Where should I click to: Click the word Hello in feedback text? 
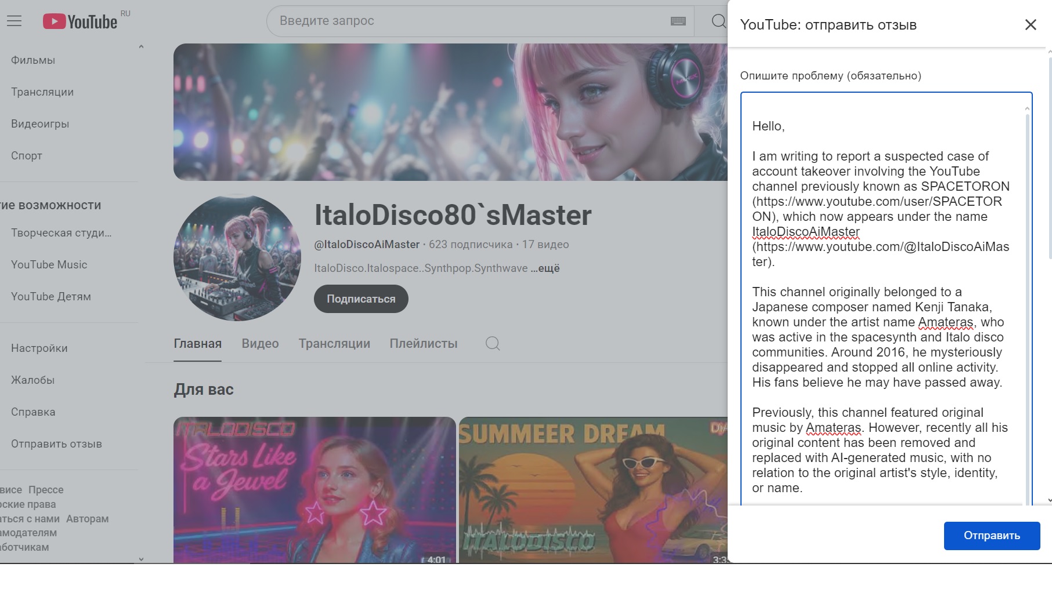pyautogui.click(x=767, y=126)
